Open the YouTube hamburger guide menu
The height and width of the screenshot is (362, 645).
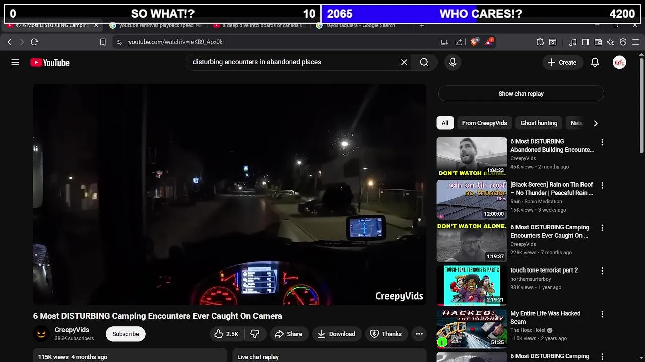15,62
